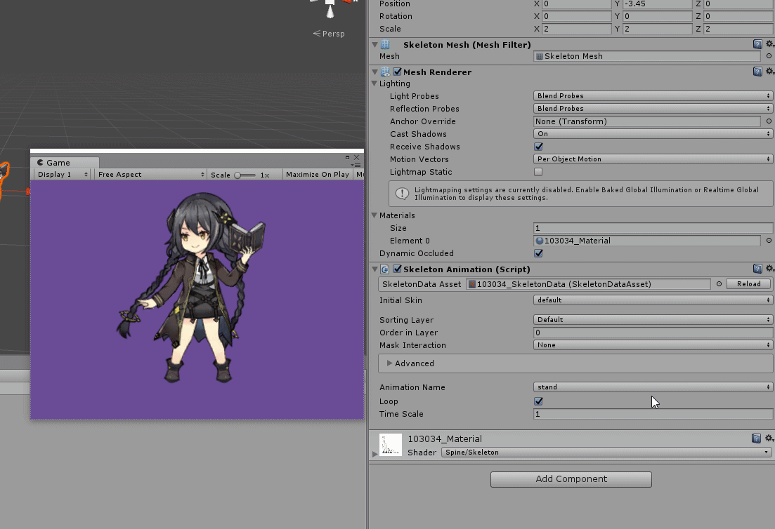
Task: Open Cast Shadows dropdown
Action: 653,134
